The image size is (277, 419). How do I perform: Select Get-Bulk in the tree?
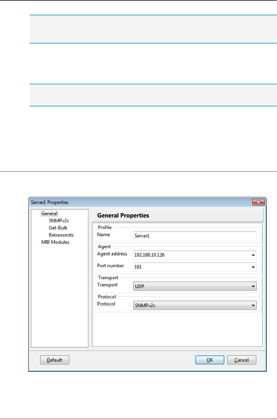pos(58,228)
